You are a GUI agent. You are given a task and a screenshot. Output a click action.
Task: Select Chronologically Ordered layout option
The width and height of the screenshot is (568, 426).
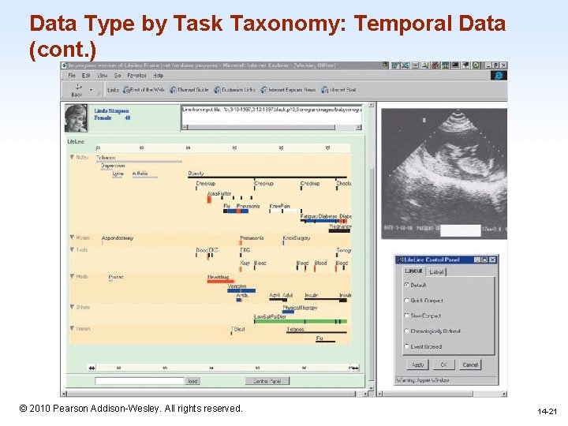(406, 331)
